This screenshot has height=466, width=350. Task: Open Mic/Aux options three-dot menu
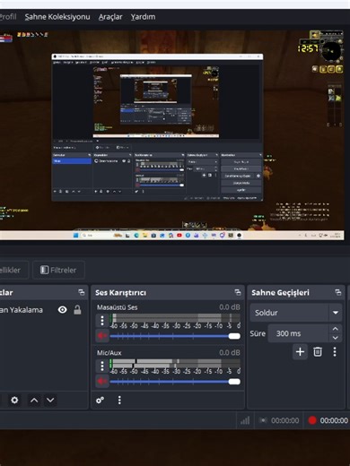coord(102,366)
